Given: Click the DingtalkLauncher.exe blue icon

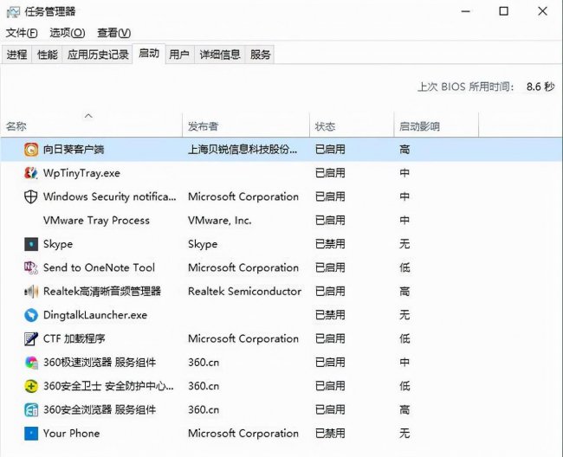Looking at the screenshot, I should (31, 315).
